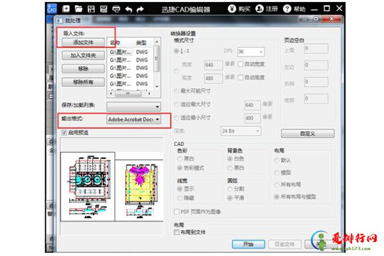This screenshot has width=384, height=256.
Task: Click the 右侧 margin input field
Action: tap(316, 82)
